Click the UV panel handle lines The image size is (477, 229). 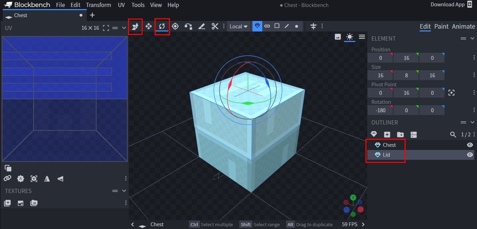[115, 28]
